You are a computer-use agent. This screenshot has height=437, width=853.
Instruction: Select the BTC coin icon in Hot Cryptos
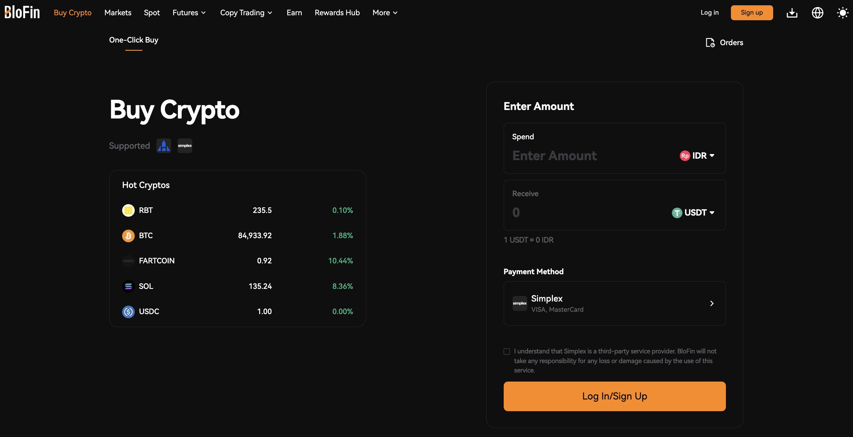(x=128, y=236)
